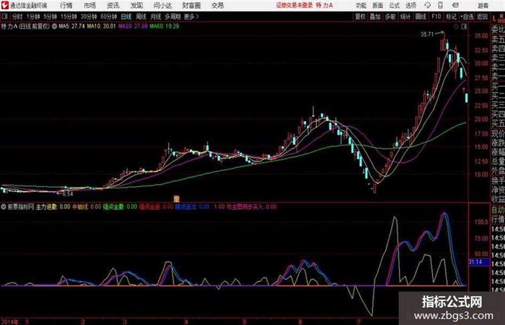The height and width of the screenshot is (325, 505).
Task: Expand the main chart indicator dropdown circle
Action: (x=54, y=26)
